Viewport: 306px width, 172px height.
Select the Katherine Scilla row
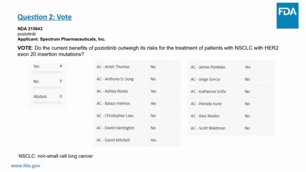pyautogui.click(x=231, y=92)
